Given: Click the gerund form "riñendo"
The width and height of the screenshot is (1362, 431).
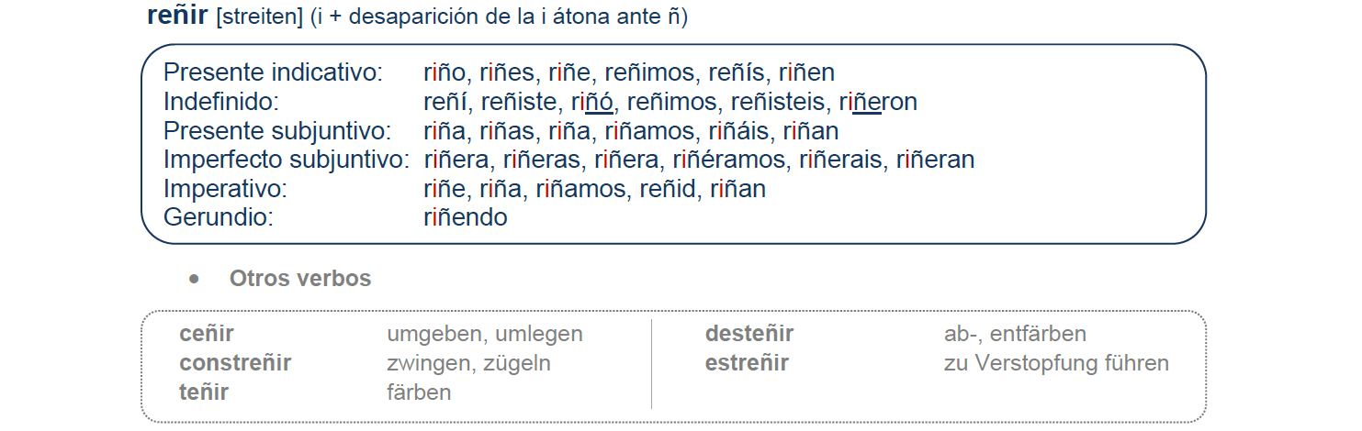Looking at the screenshot, I should pos(466,217).
